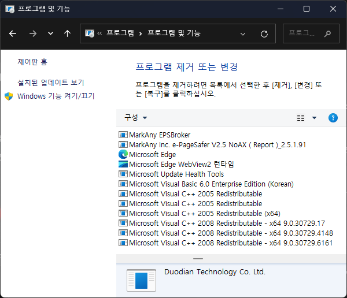This screenshot has width=347, height=298.
Task: Click the magnifier search icon
Action: tap(327, 33)
